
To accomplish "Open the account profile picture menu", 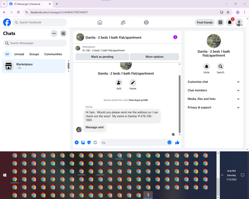I will click(x=239, y=22).
